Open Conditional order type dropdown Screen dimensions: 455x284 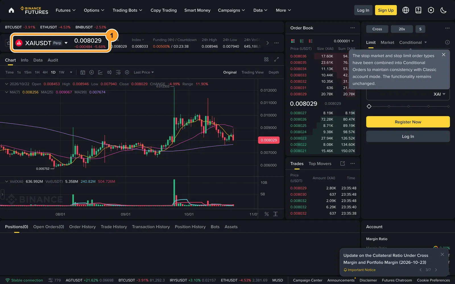click(x=413, y=42)
